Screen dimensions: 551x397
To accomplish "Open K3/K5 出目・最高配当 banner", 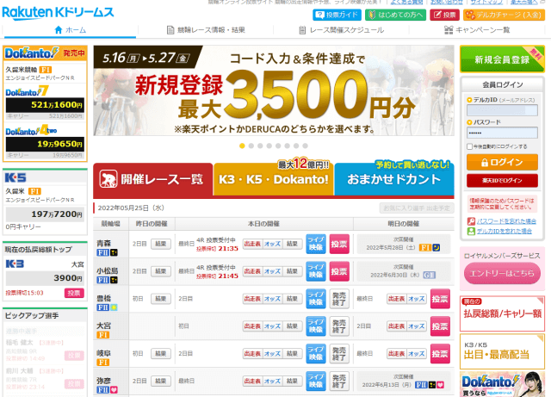I will (502, 351).
